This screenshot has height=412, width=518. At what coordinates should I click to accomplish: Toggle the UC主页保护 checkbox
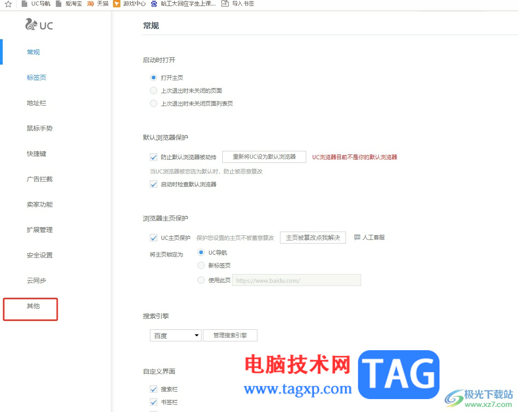[154, 238]
